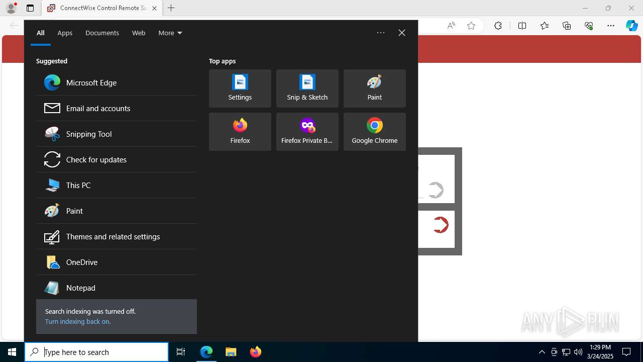Open the Windows Start menu

pos(12,352)
